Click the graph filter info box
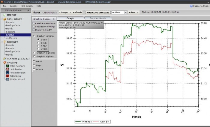 [x=81, y=25]
